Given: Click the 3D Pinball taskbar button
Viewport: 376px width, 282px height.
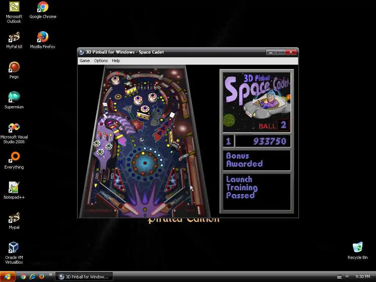Looking at the screenshot, I should pyautogui.click(x=84, y=277).
